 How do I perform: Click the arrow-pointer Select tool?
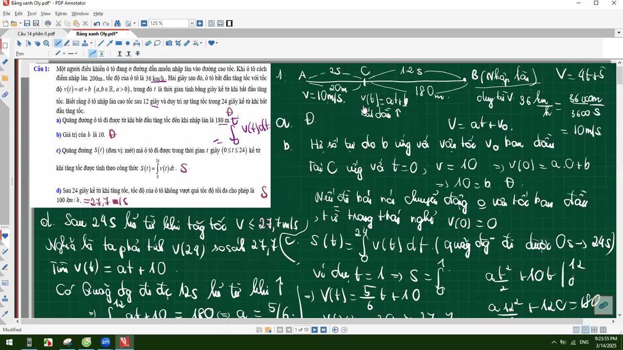point(19,43)
